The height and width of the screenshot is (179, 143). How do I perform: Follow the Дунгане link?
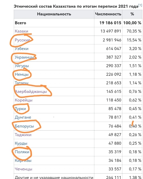23,117
